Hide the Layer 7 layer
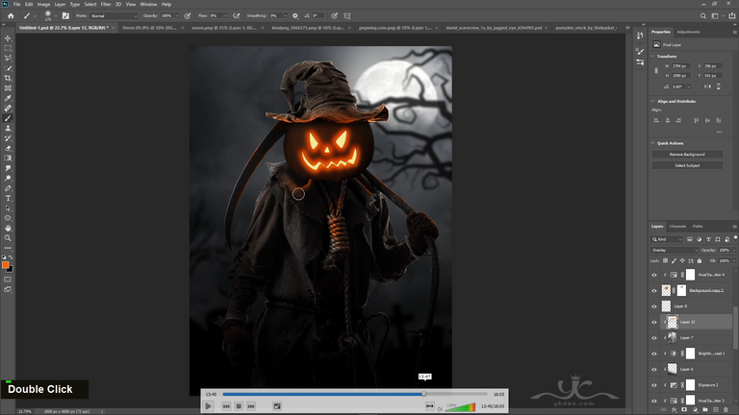 click(x=654, y=338)
